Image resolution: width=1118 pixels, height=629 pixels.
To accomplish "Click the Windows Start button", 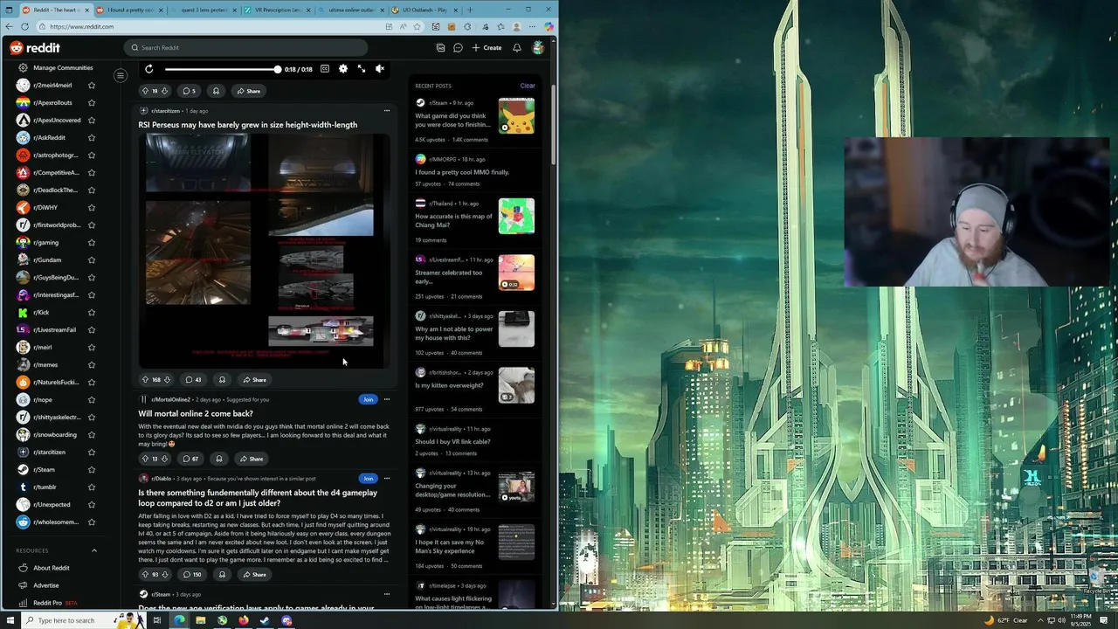I will coord(10,620).
